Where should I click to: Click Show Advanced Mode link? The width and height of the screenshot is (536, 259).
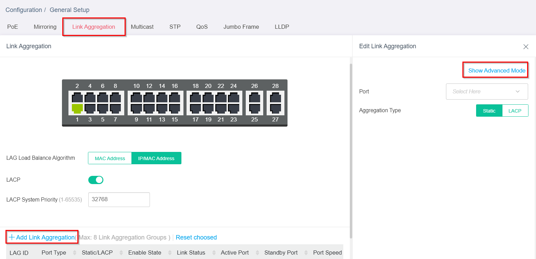click(x=497, y=70)
